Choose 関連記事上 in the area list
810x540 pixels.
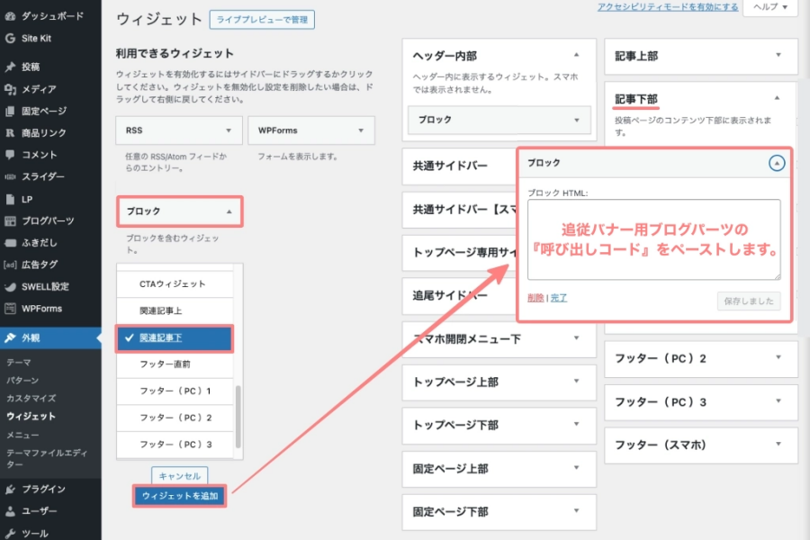175,310
